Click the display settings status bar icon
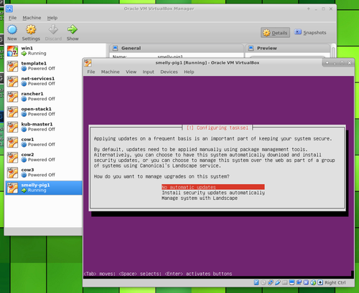The image size is (359, 293). coord(292,282)
